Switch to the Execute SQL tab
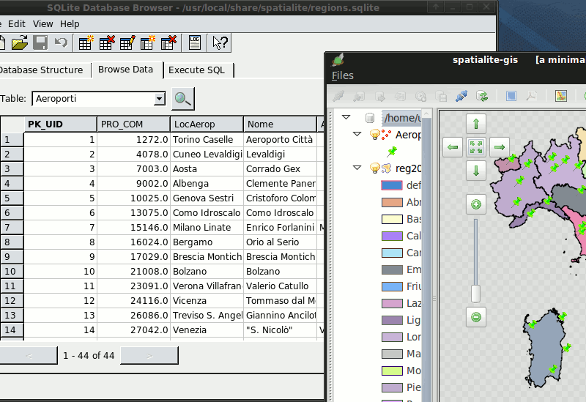 pos(197,70)
